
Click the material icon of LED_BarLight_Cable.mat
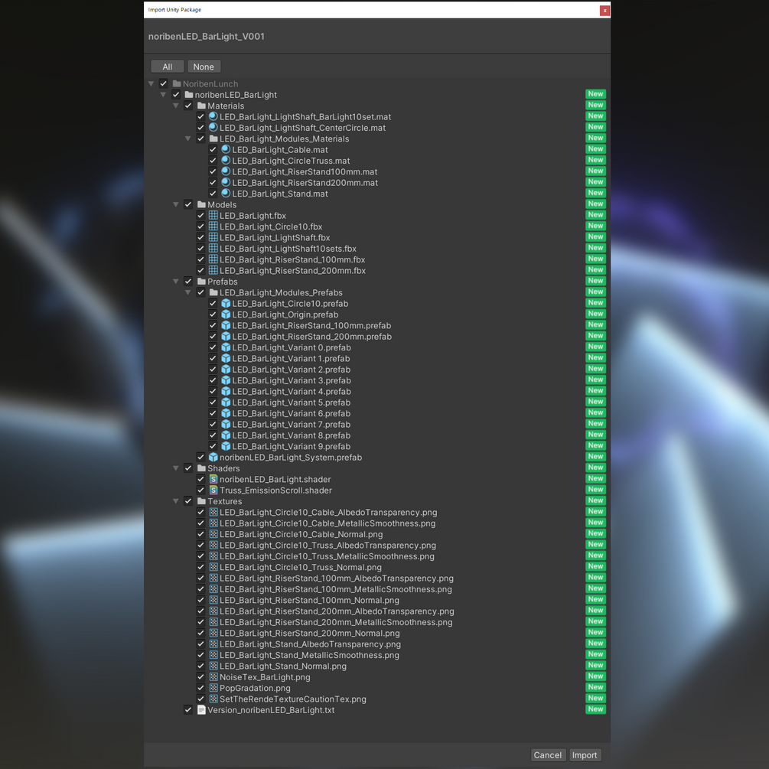pyautogui.click(x=226, y=149)
